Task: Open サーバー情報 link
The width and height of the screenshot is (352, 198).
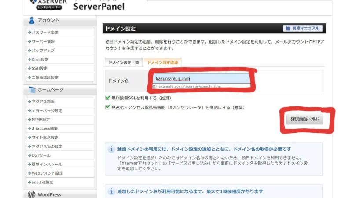Action: point(60,41)
